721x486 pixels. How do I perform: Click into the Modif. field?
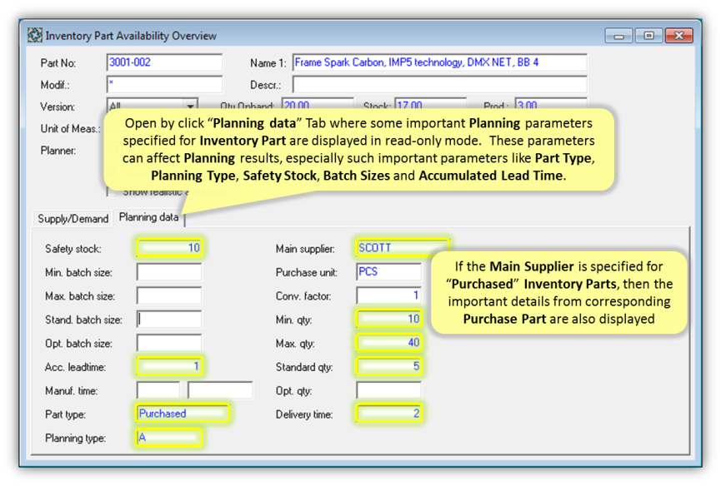(164, 84)
